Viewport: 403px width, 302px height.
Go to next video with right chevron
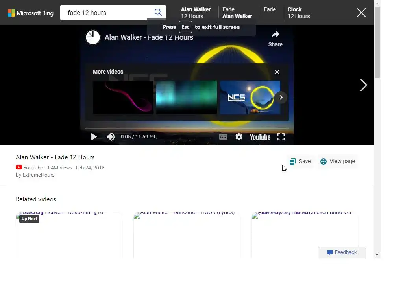tap(363, 85)
